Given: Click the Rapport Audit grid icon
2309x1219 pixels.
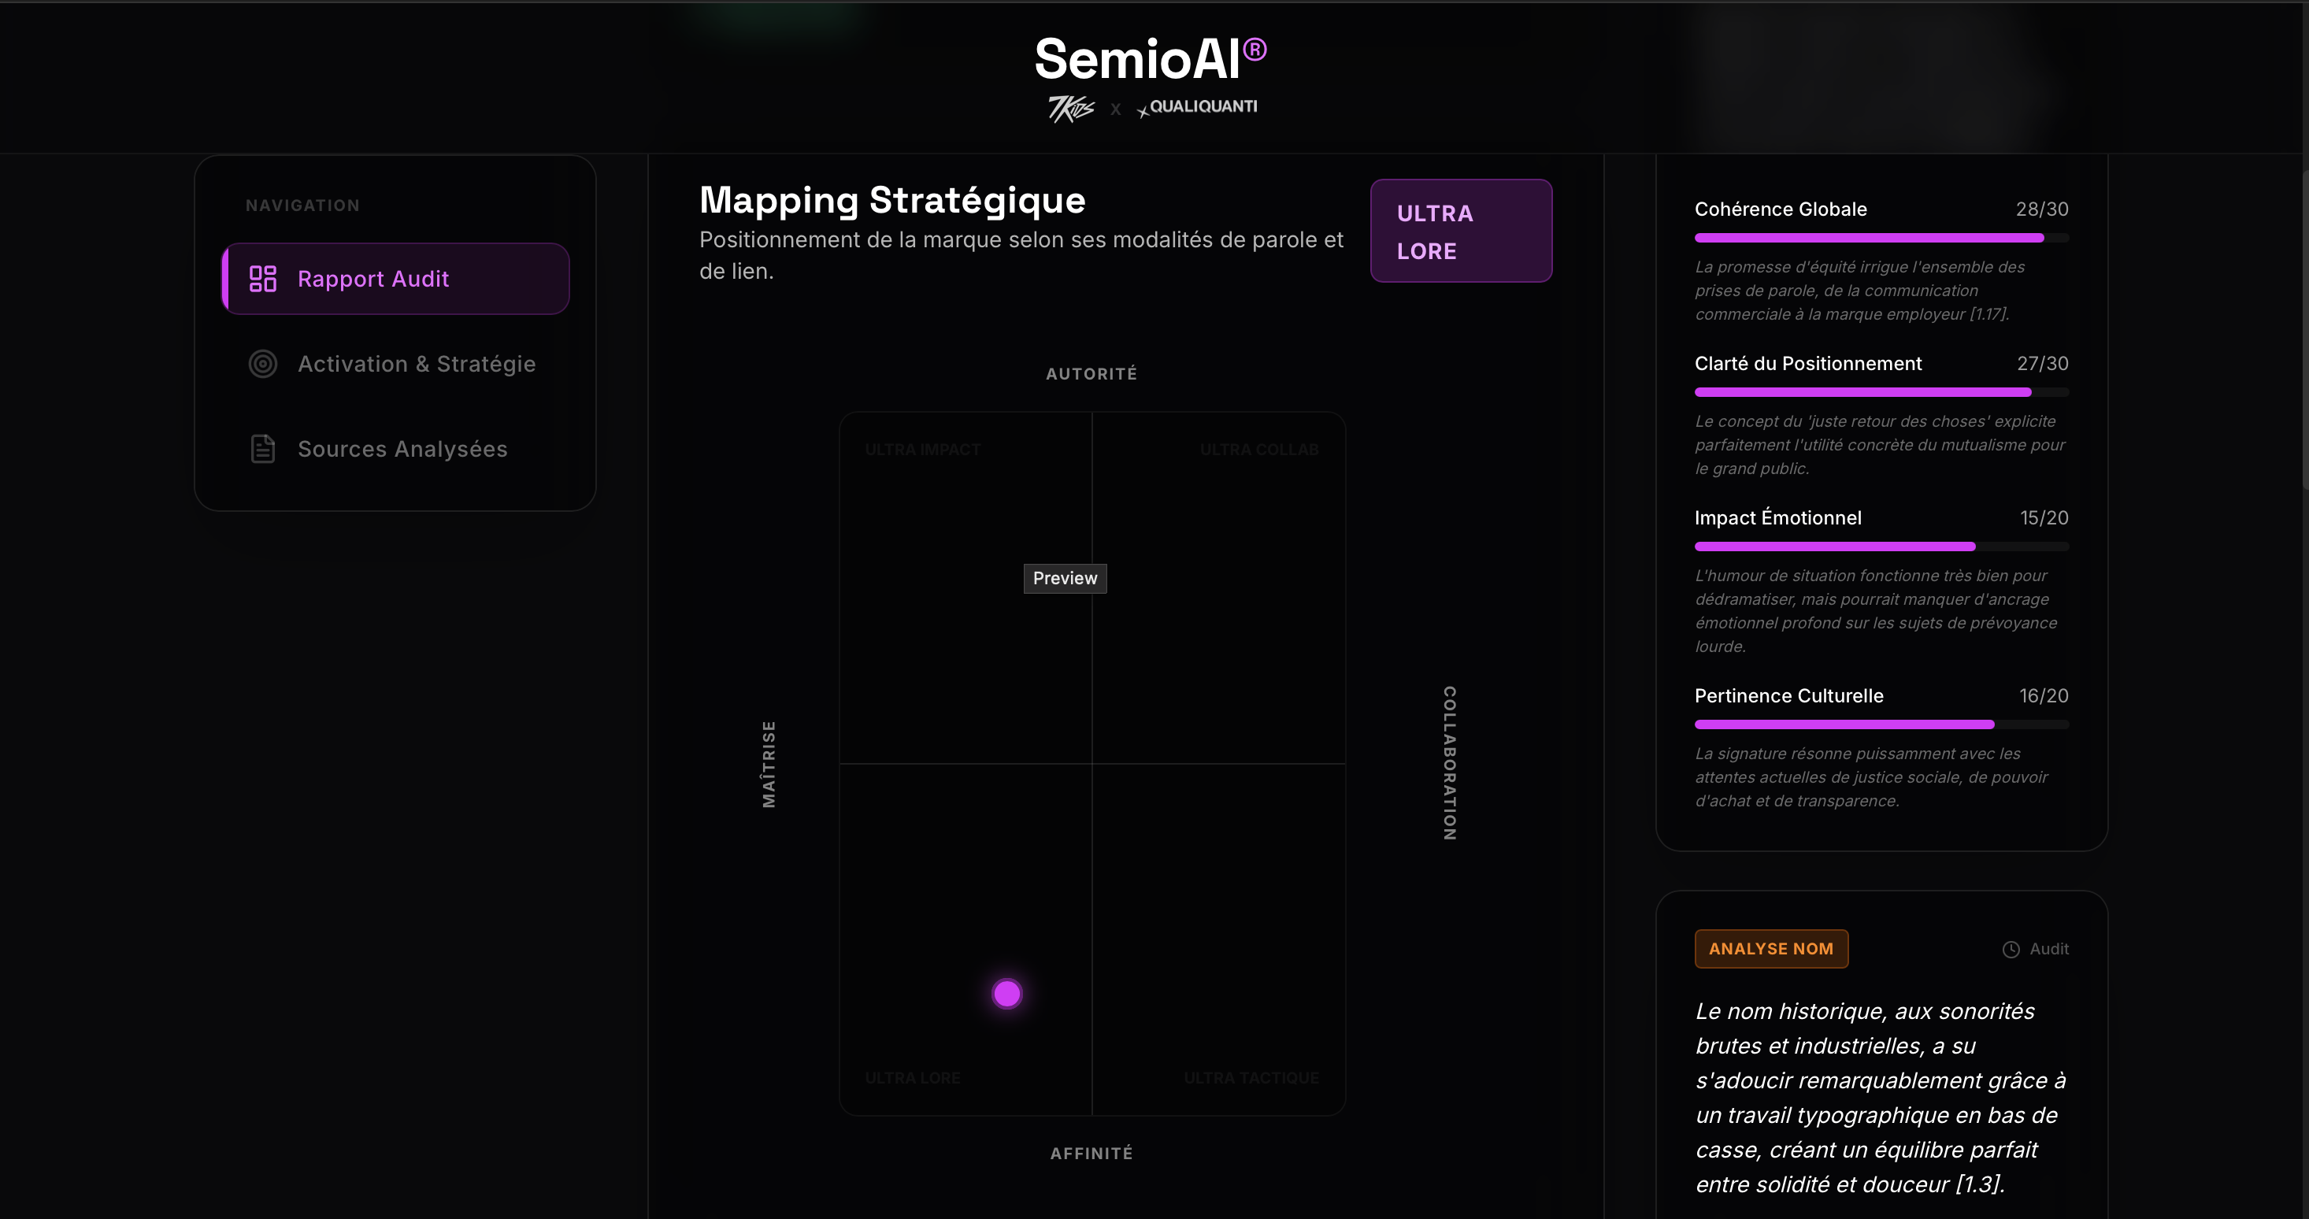Looking at the screenshot, I should pos(262,279).
